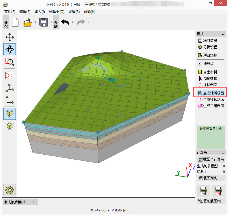This screenshot has height=216, width=229.
Task: Toggle the solid cube display mode
Action: (10, 113)
